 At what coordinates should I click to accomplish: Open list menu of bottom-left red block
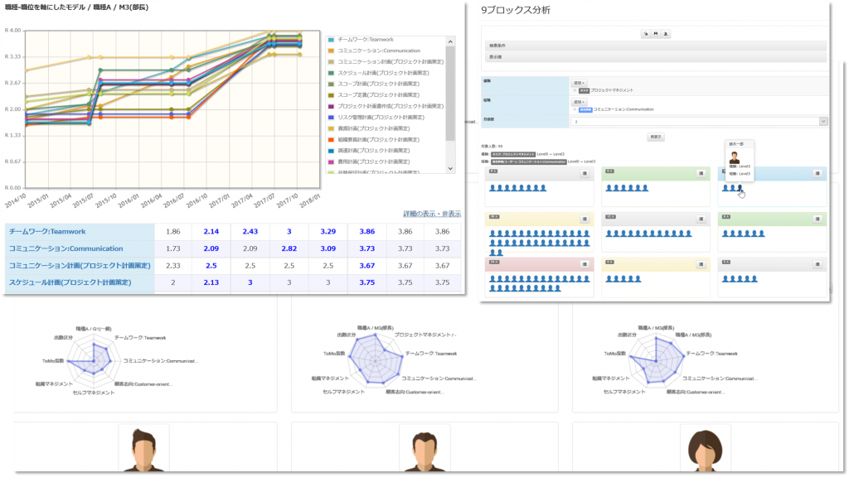[x=585, y=264]
